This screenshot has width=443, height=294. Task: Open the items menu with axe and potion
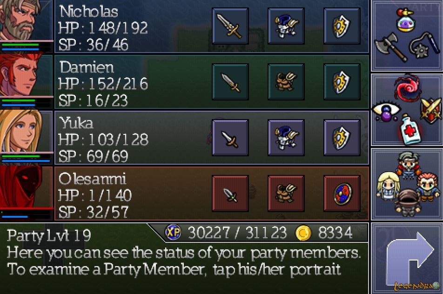tap(407, 35)
